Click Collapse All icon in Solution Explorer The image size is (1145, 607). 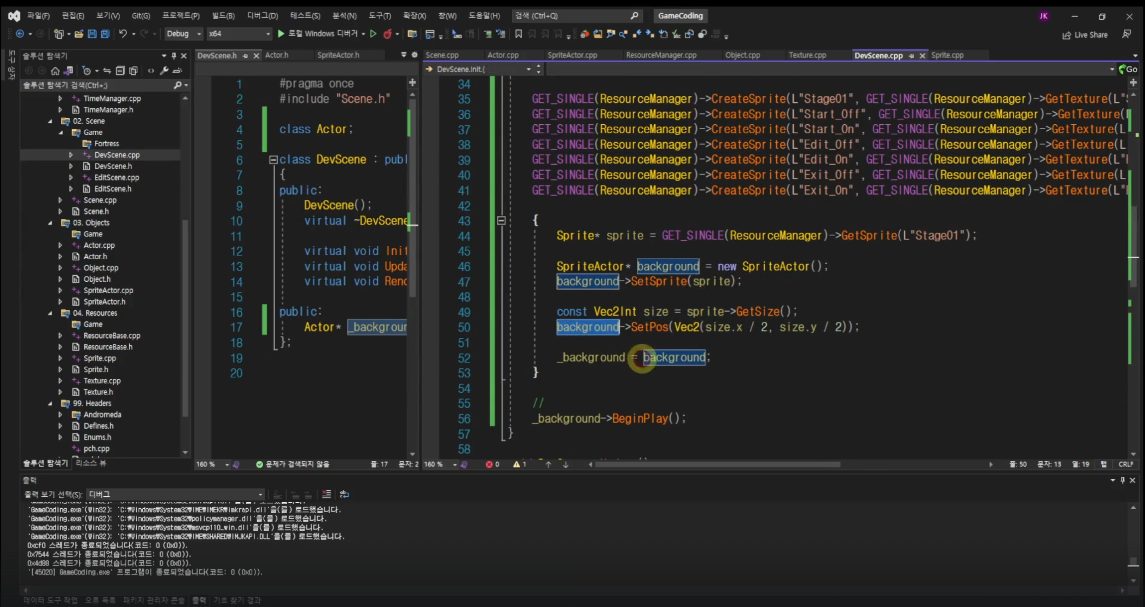[120, 71]
